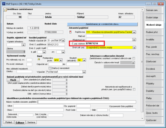Image resolution: width=166 pixels, height=128 pixels.
Task: Click the red insurance card icon next to Pojišťovna
Action: coord(70,32)
